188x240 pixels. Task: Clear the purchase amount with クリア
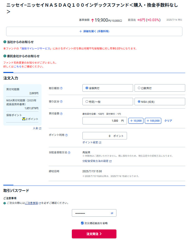(168, 121)
